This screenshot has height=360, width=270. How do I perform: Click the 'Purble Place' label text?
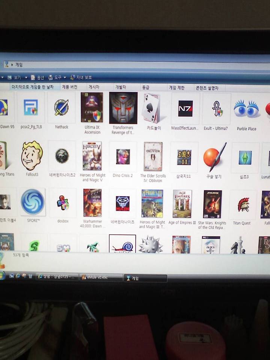coord(247,129)
